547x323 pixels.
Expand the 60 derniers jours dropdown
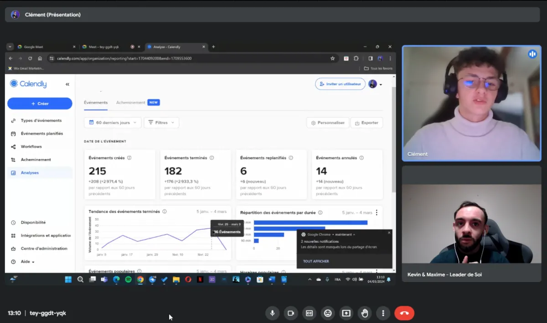(113, 123)
